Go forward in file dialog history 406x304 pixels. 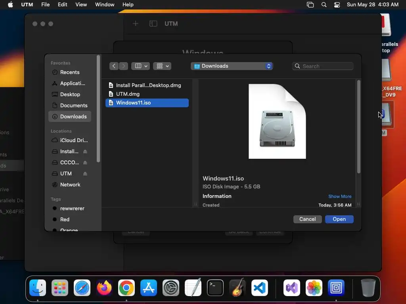click(x=124, y=66)
